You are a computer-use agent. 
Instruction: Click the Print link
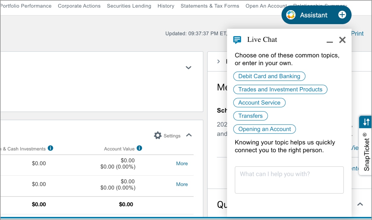click(357, 33)
